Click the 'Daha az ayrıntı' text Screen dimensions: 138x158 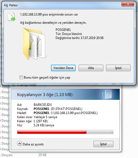tap(33, 144)
